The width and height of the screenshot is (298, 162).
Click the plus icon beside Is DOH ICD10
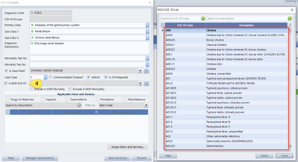(146, 83)
